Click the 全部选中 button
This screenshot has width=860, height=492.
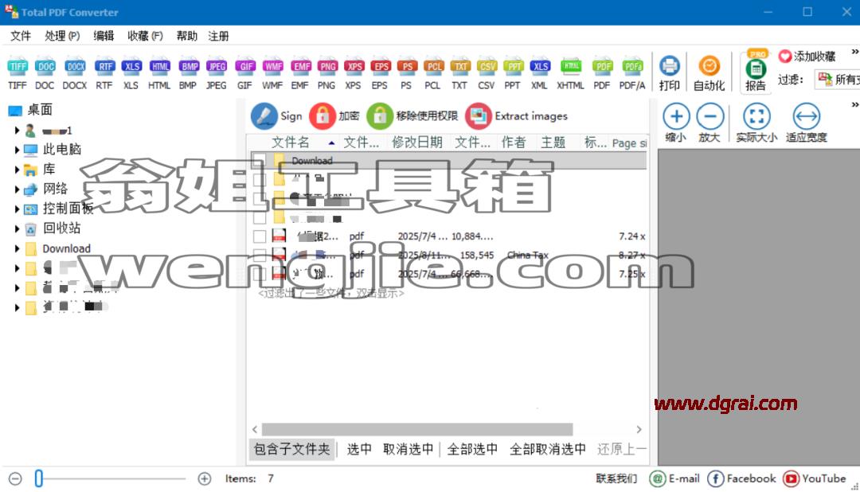tap(472, 449)
